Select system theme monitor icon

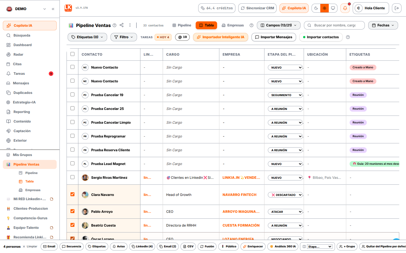333,8
